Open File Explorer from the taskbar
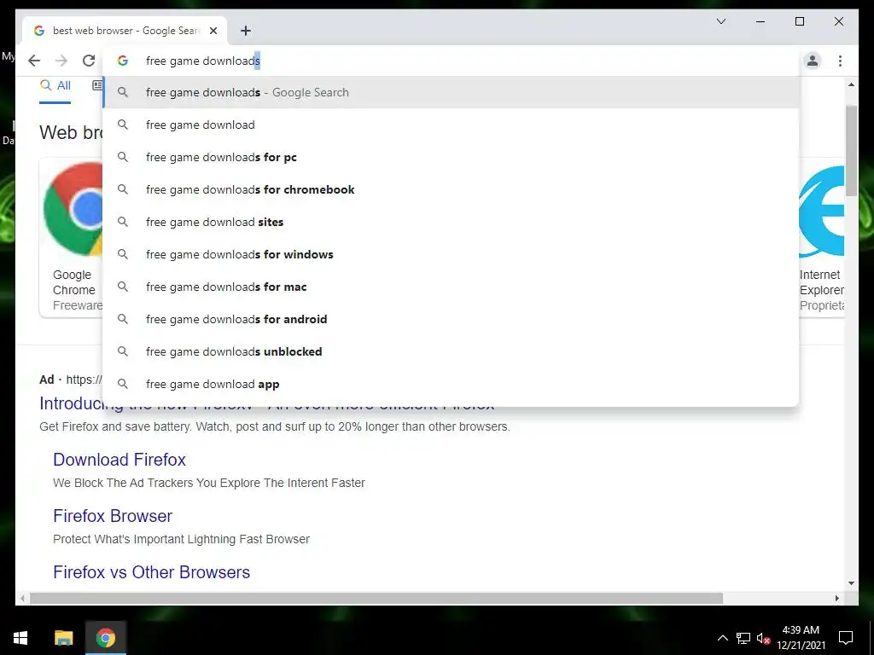Screen dimensions: 874x655 click(63, 638)
